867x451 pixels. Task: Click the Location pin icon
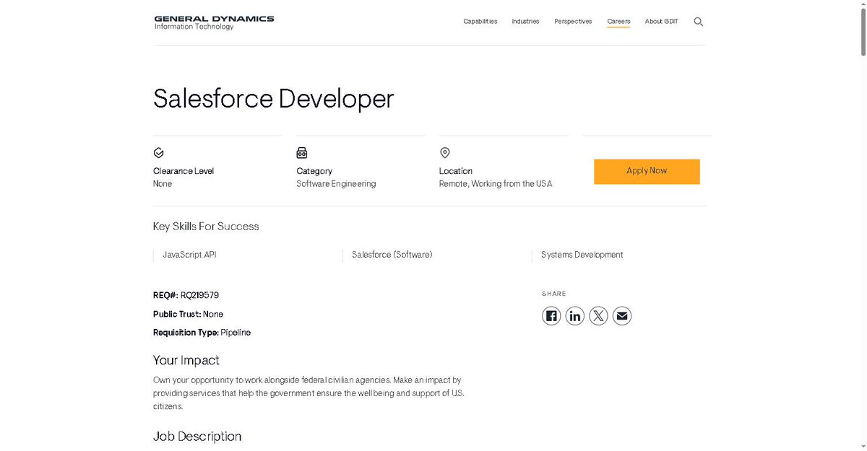coord(445,153)
